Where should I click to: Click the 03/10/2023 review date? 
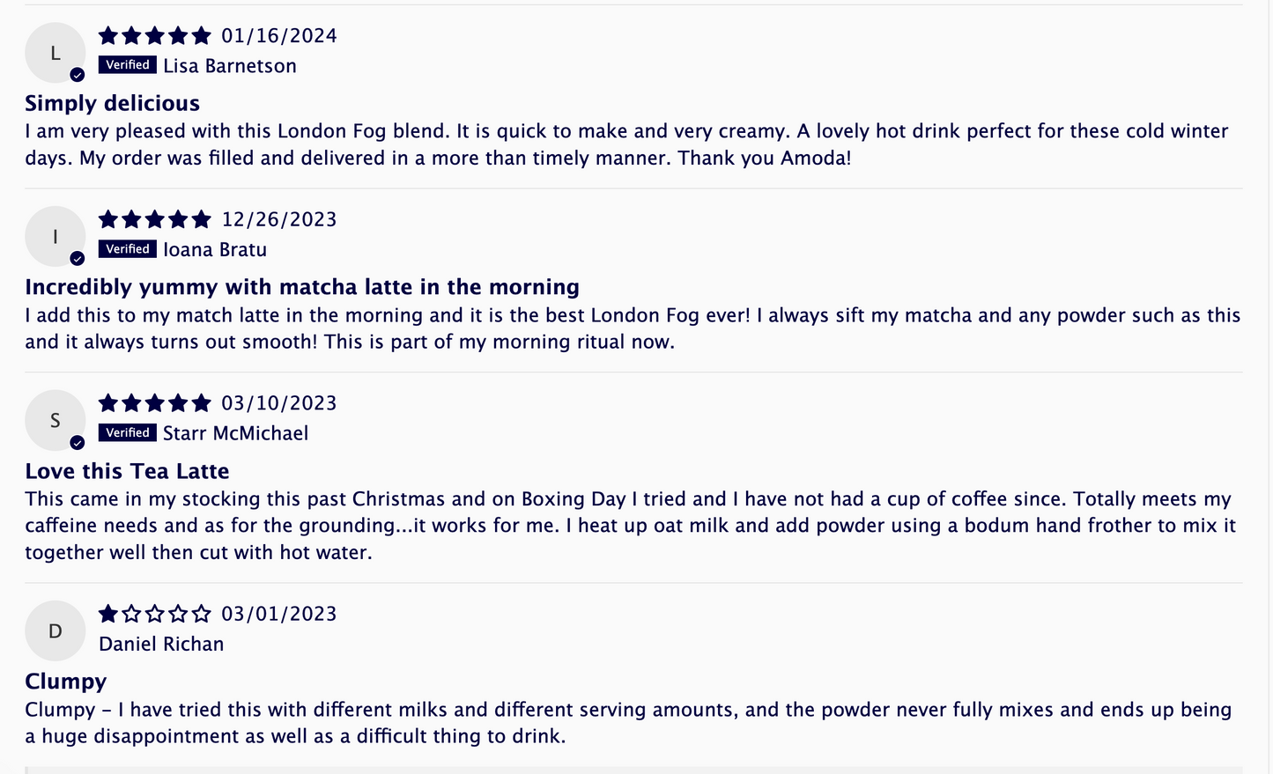tap(279, 403)
